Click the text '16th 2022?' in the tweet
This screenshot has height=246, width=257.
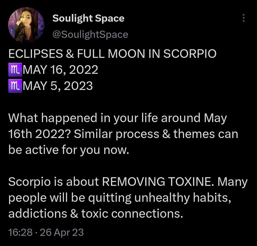coord(40,134)
